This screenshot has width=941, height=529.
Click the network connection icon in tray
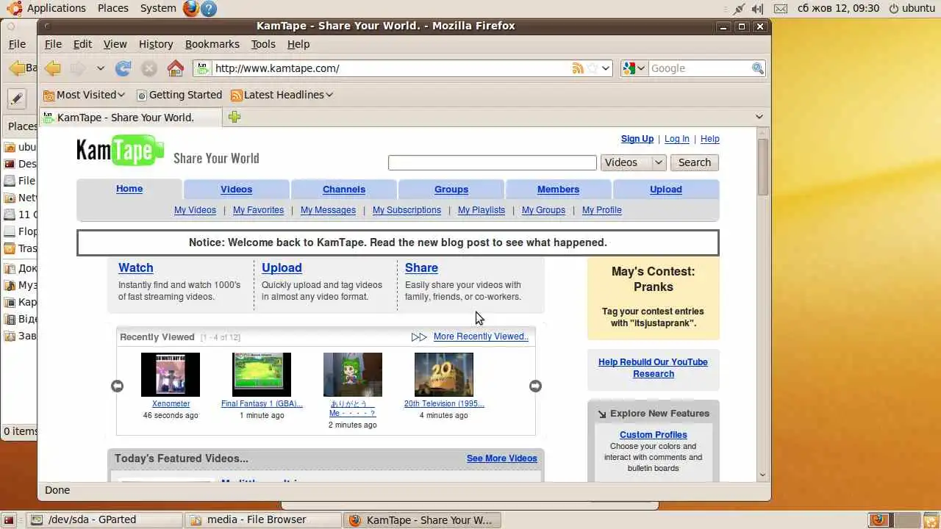[x=739, y=9]
